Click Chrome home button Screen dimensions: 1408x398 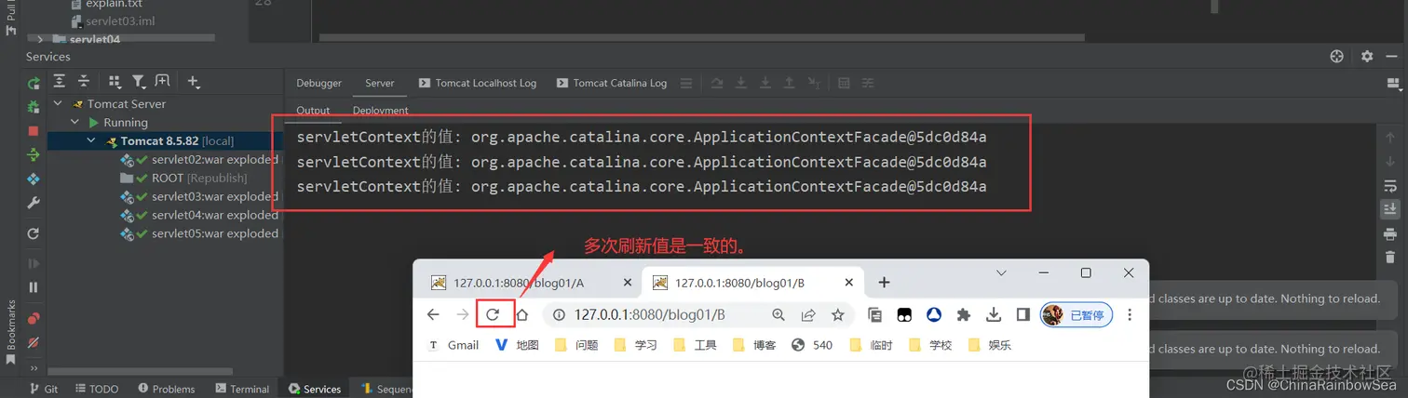tap(522, 315)
